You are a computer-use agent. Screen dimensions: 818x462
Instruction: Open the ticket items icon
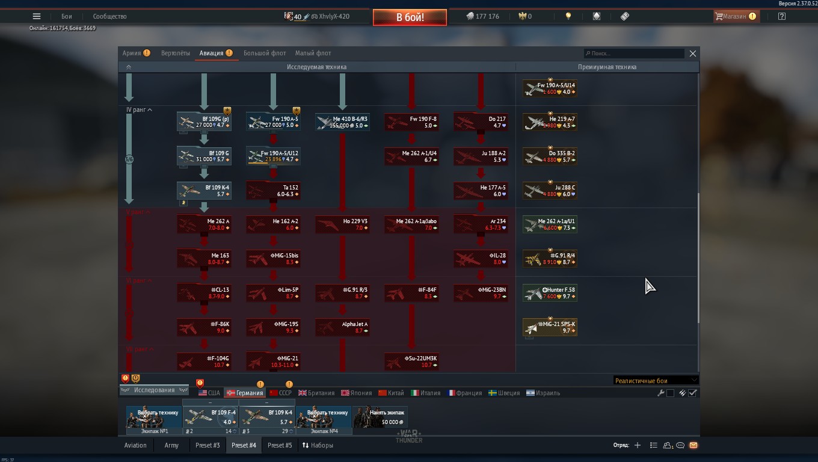click(625, 16)
